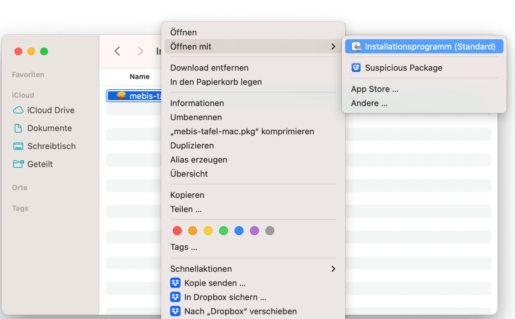Select the mebis-tafel-mac.pkg file row
The image size is (515, 319).
pyautogui.click(x=136, y=96)
